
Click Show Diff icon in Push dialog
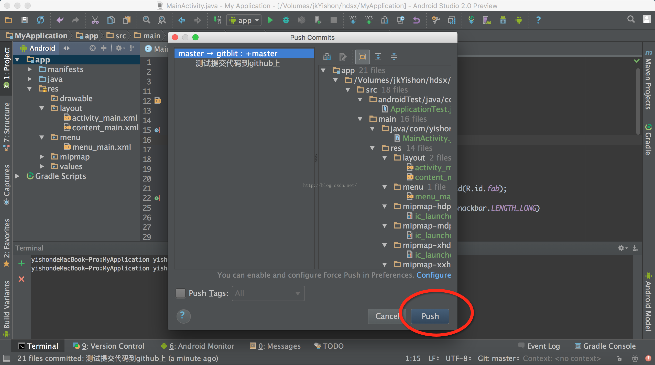coord(327,57)
